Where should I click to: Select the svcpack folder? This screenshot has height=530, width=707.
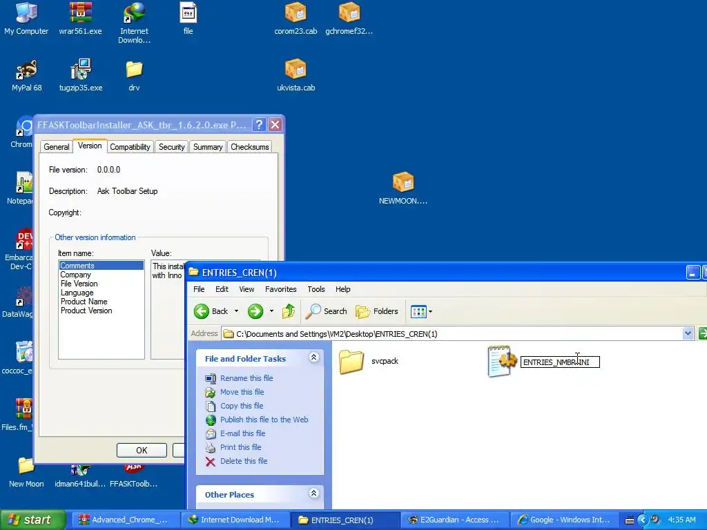[369, 361]
